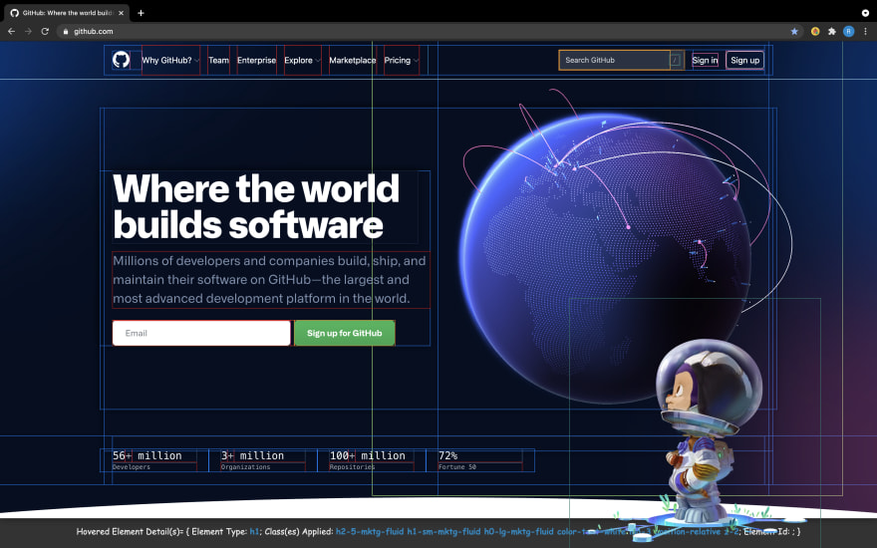Open the yellow extension icon in toolbar
Image resolution: width=877 pixels, height=548 pixels.
click(815, 31)
